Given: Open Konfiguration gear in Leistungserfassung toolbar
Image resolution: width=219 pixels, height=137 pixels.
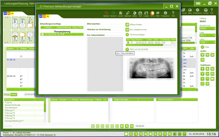Looking at the screenshot, I should point(197,10).
